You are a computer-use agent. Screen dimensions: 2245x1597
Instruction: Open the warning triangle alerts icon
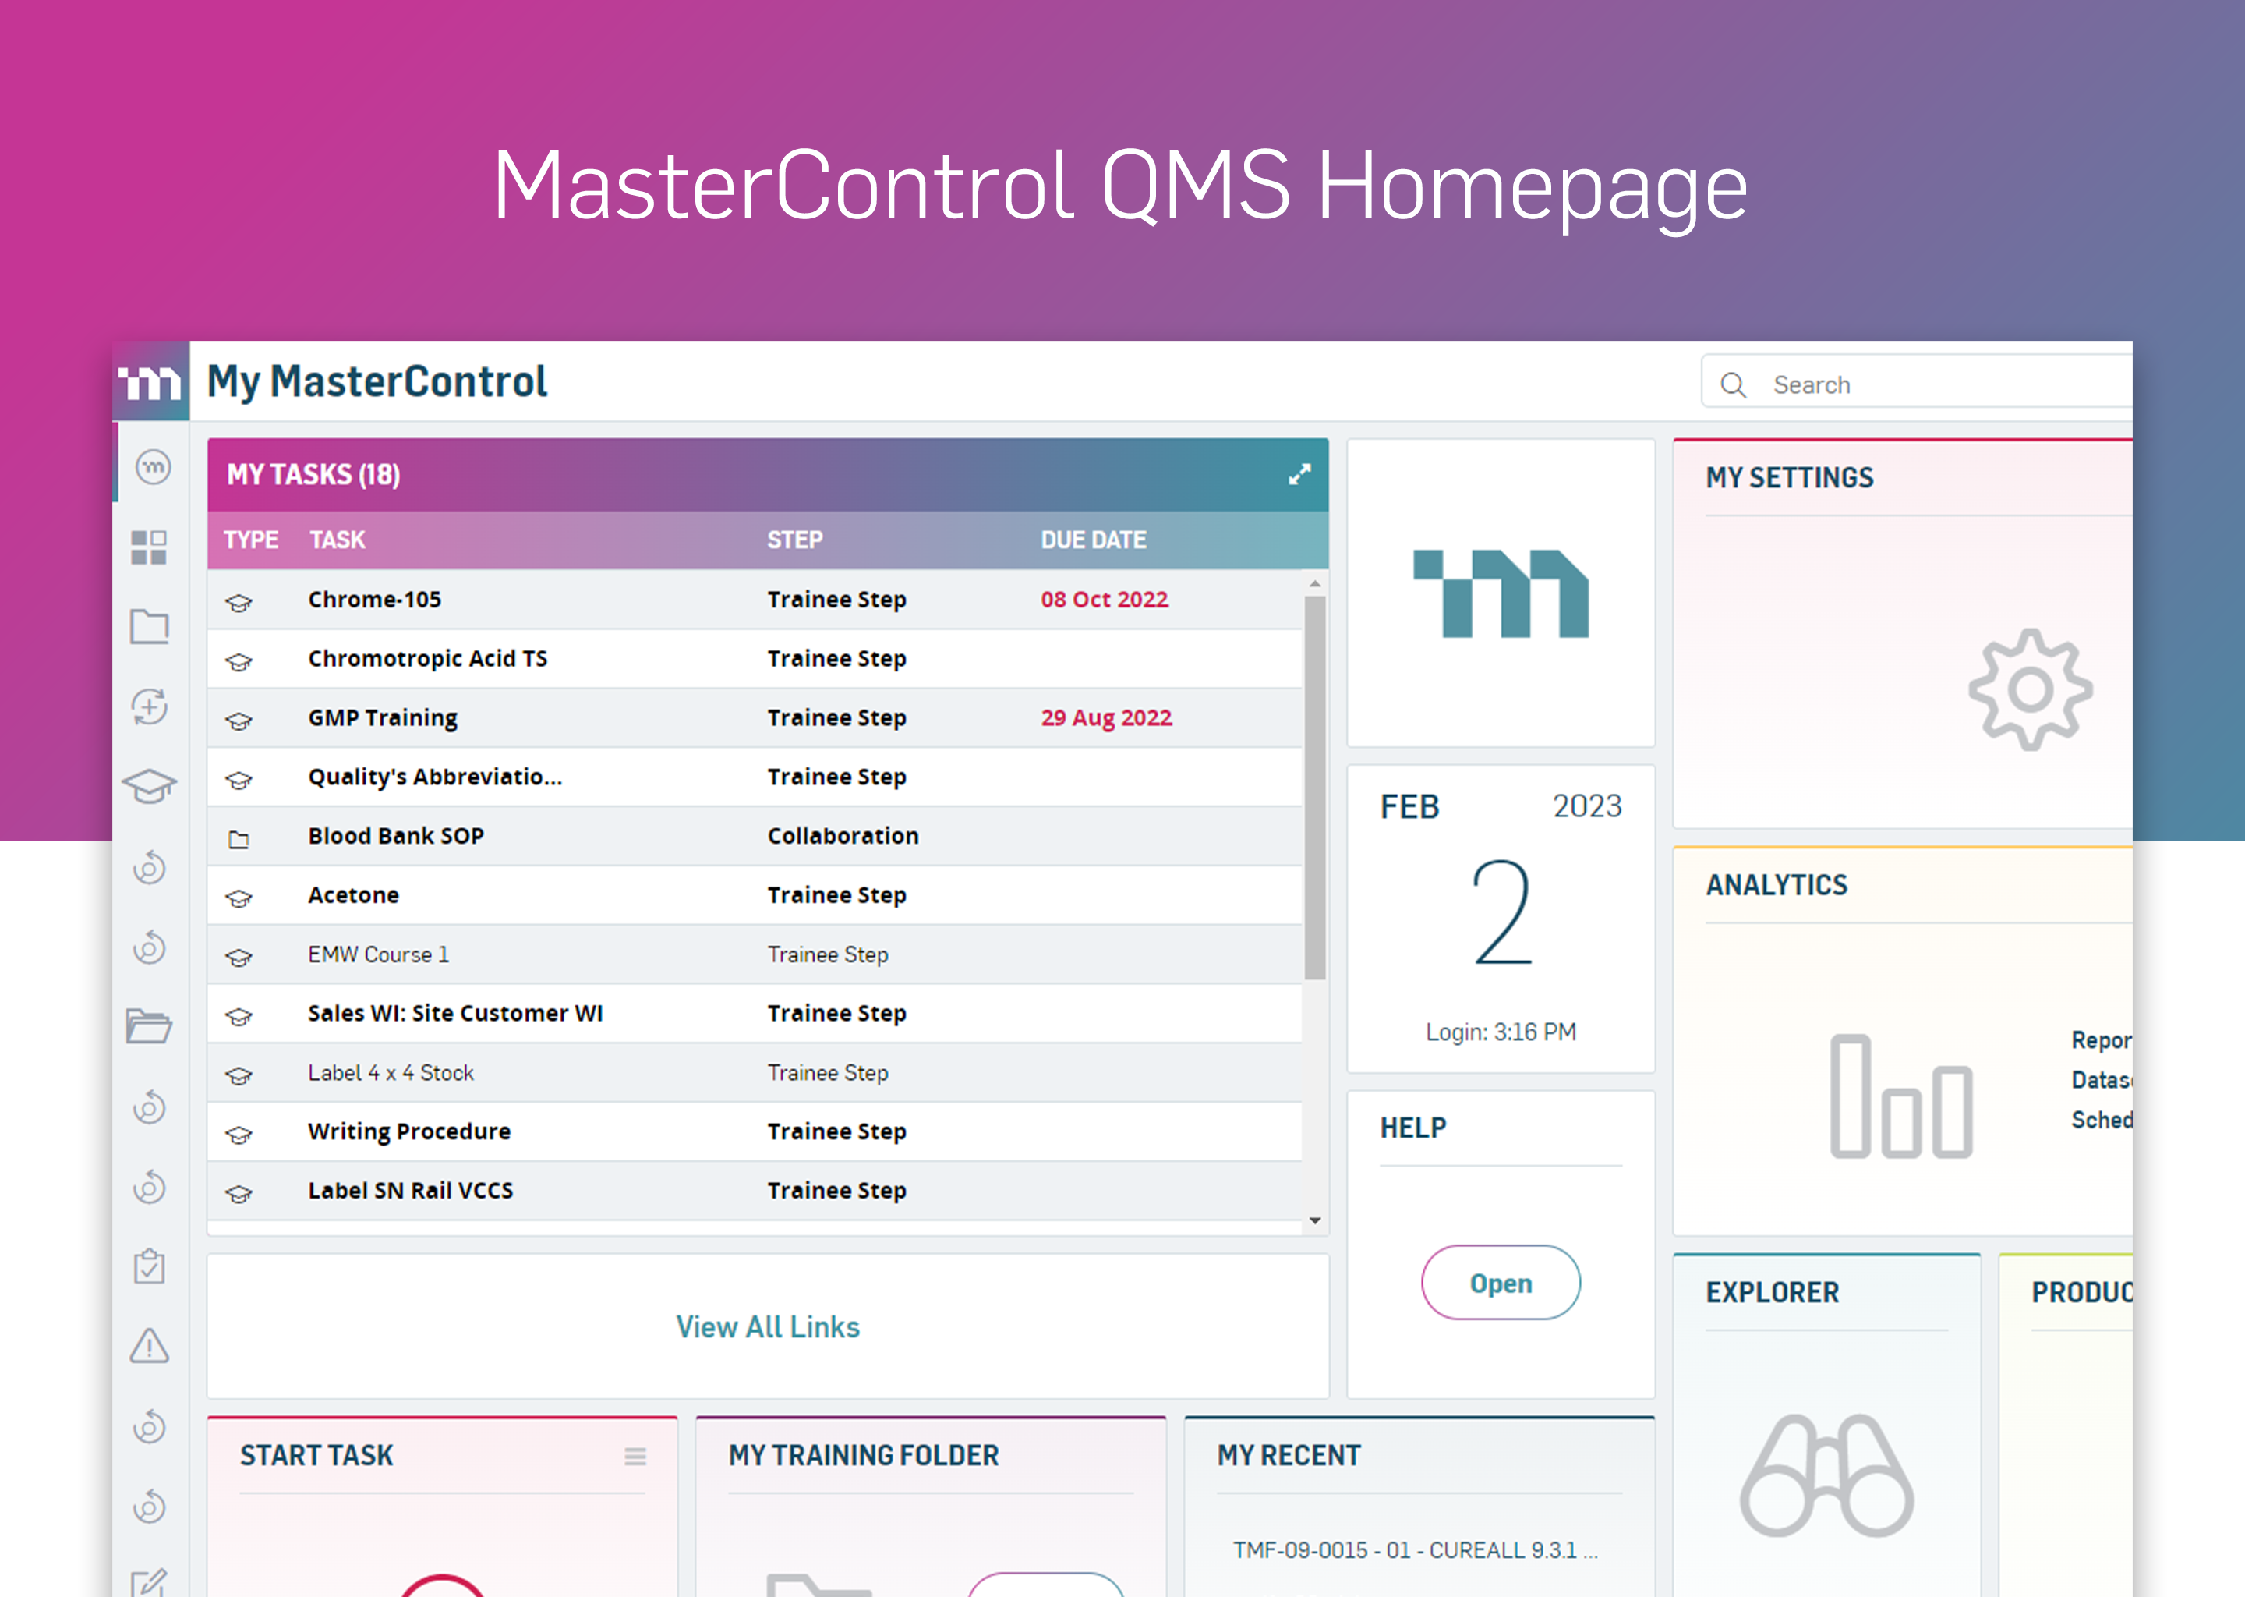(150, 1347)
